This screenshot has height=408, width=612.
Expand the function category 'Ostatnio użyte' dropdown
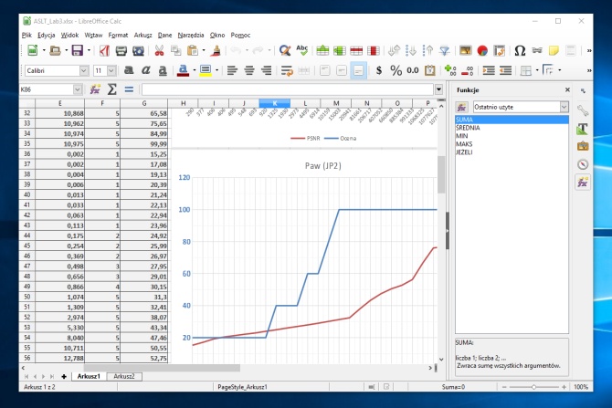click(564, 107)
